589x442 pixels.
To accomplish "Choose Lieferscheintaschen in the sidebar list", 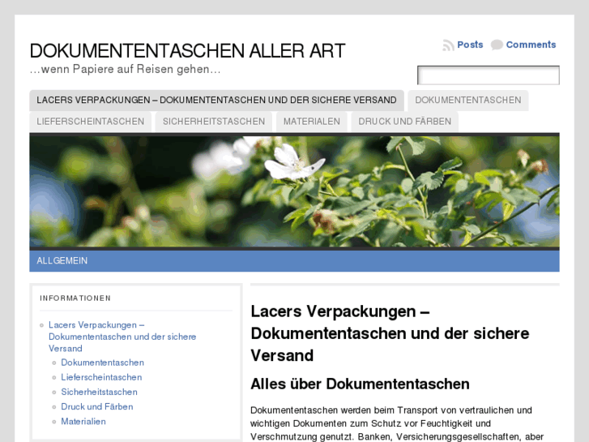I will (x=101, y=377).
